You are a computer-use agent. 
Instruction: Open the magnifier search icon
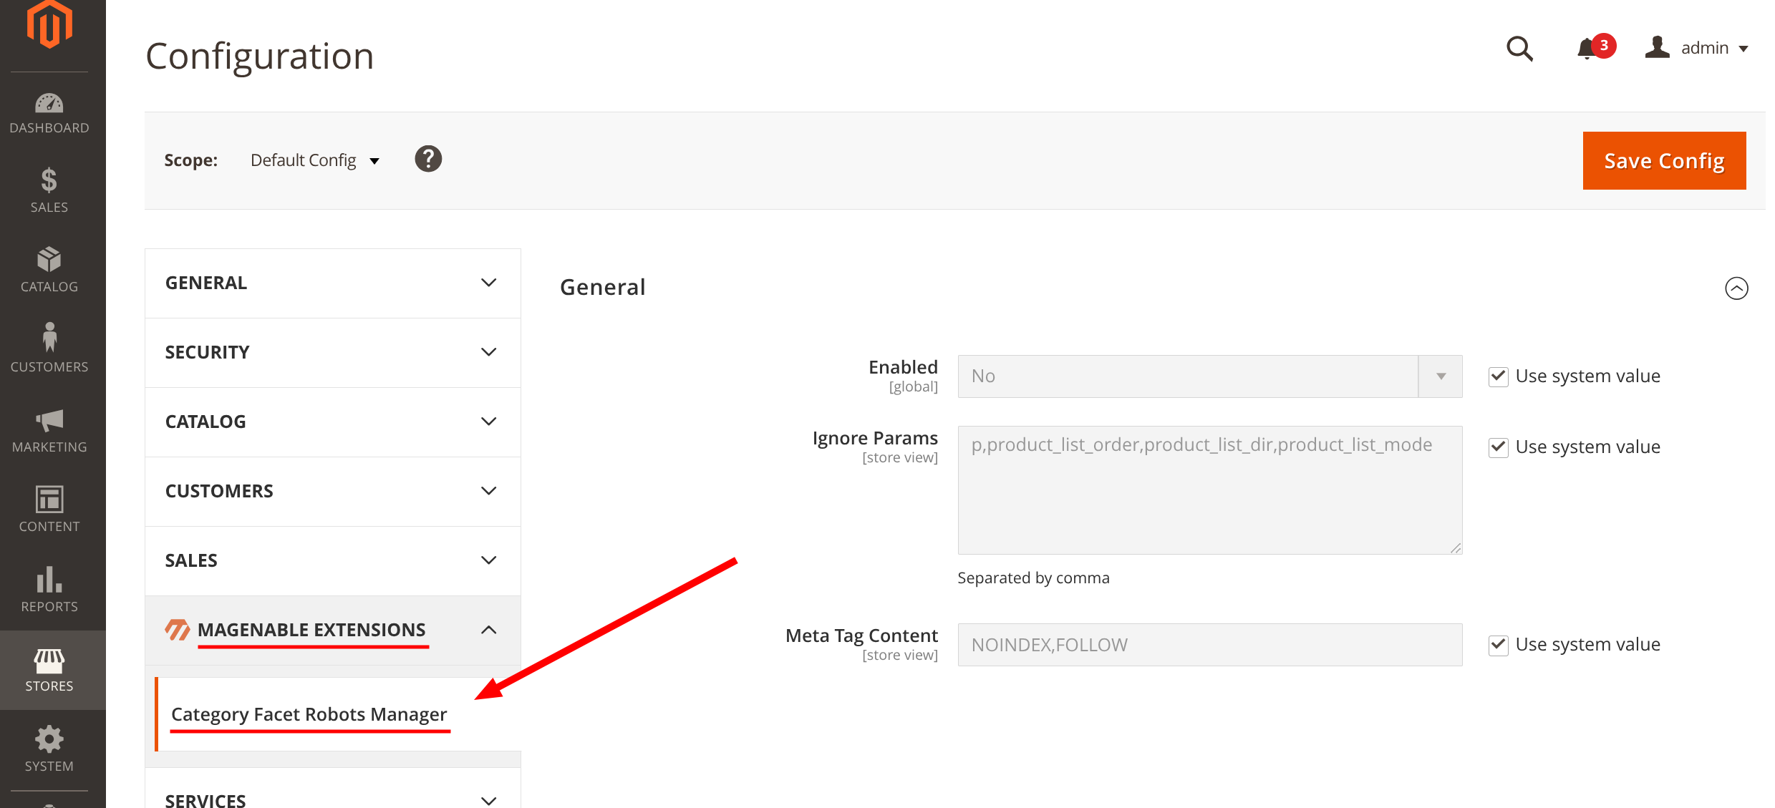(1519, 49)
